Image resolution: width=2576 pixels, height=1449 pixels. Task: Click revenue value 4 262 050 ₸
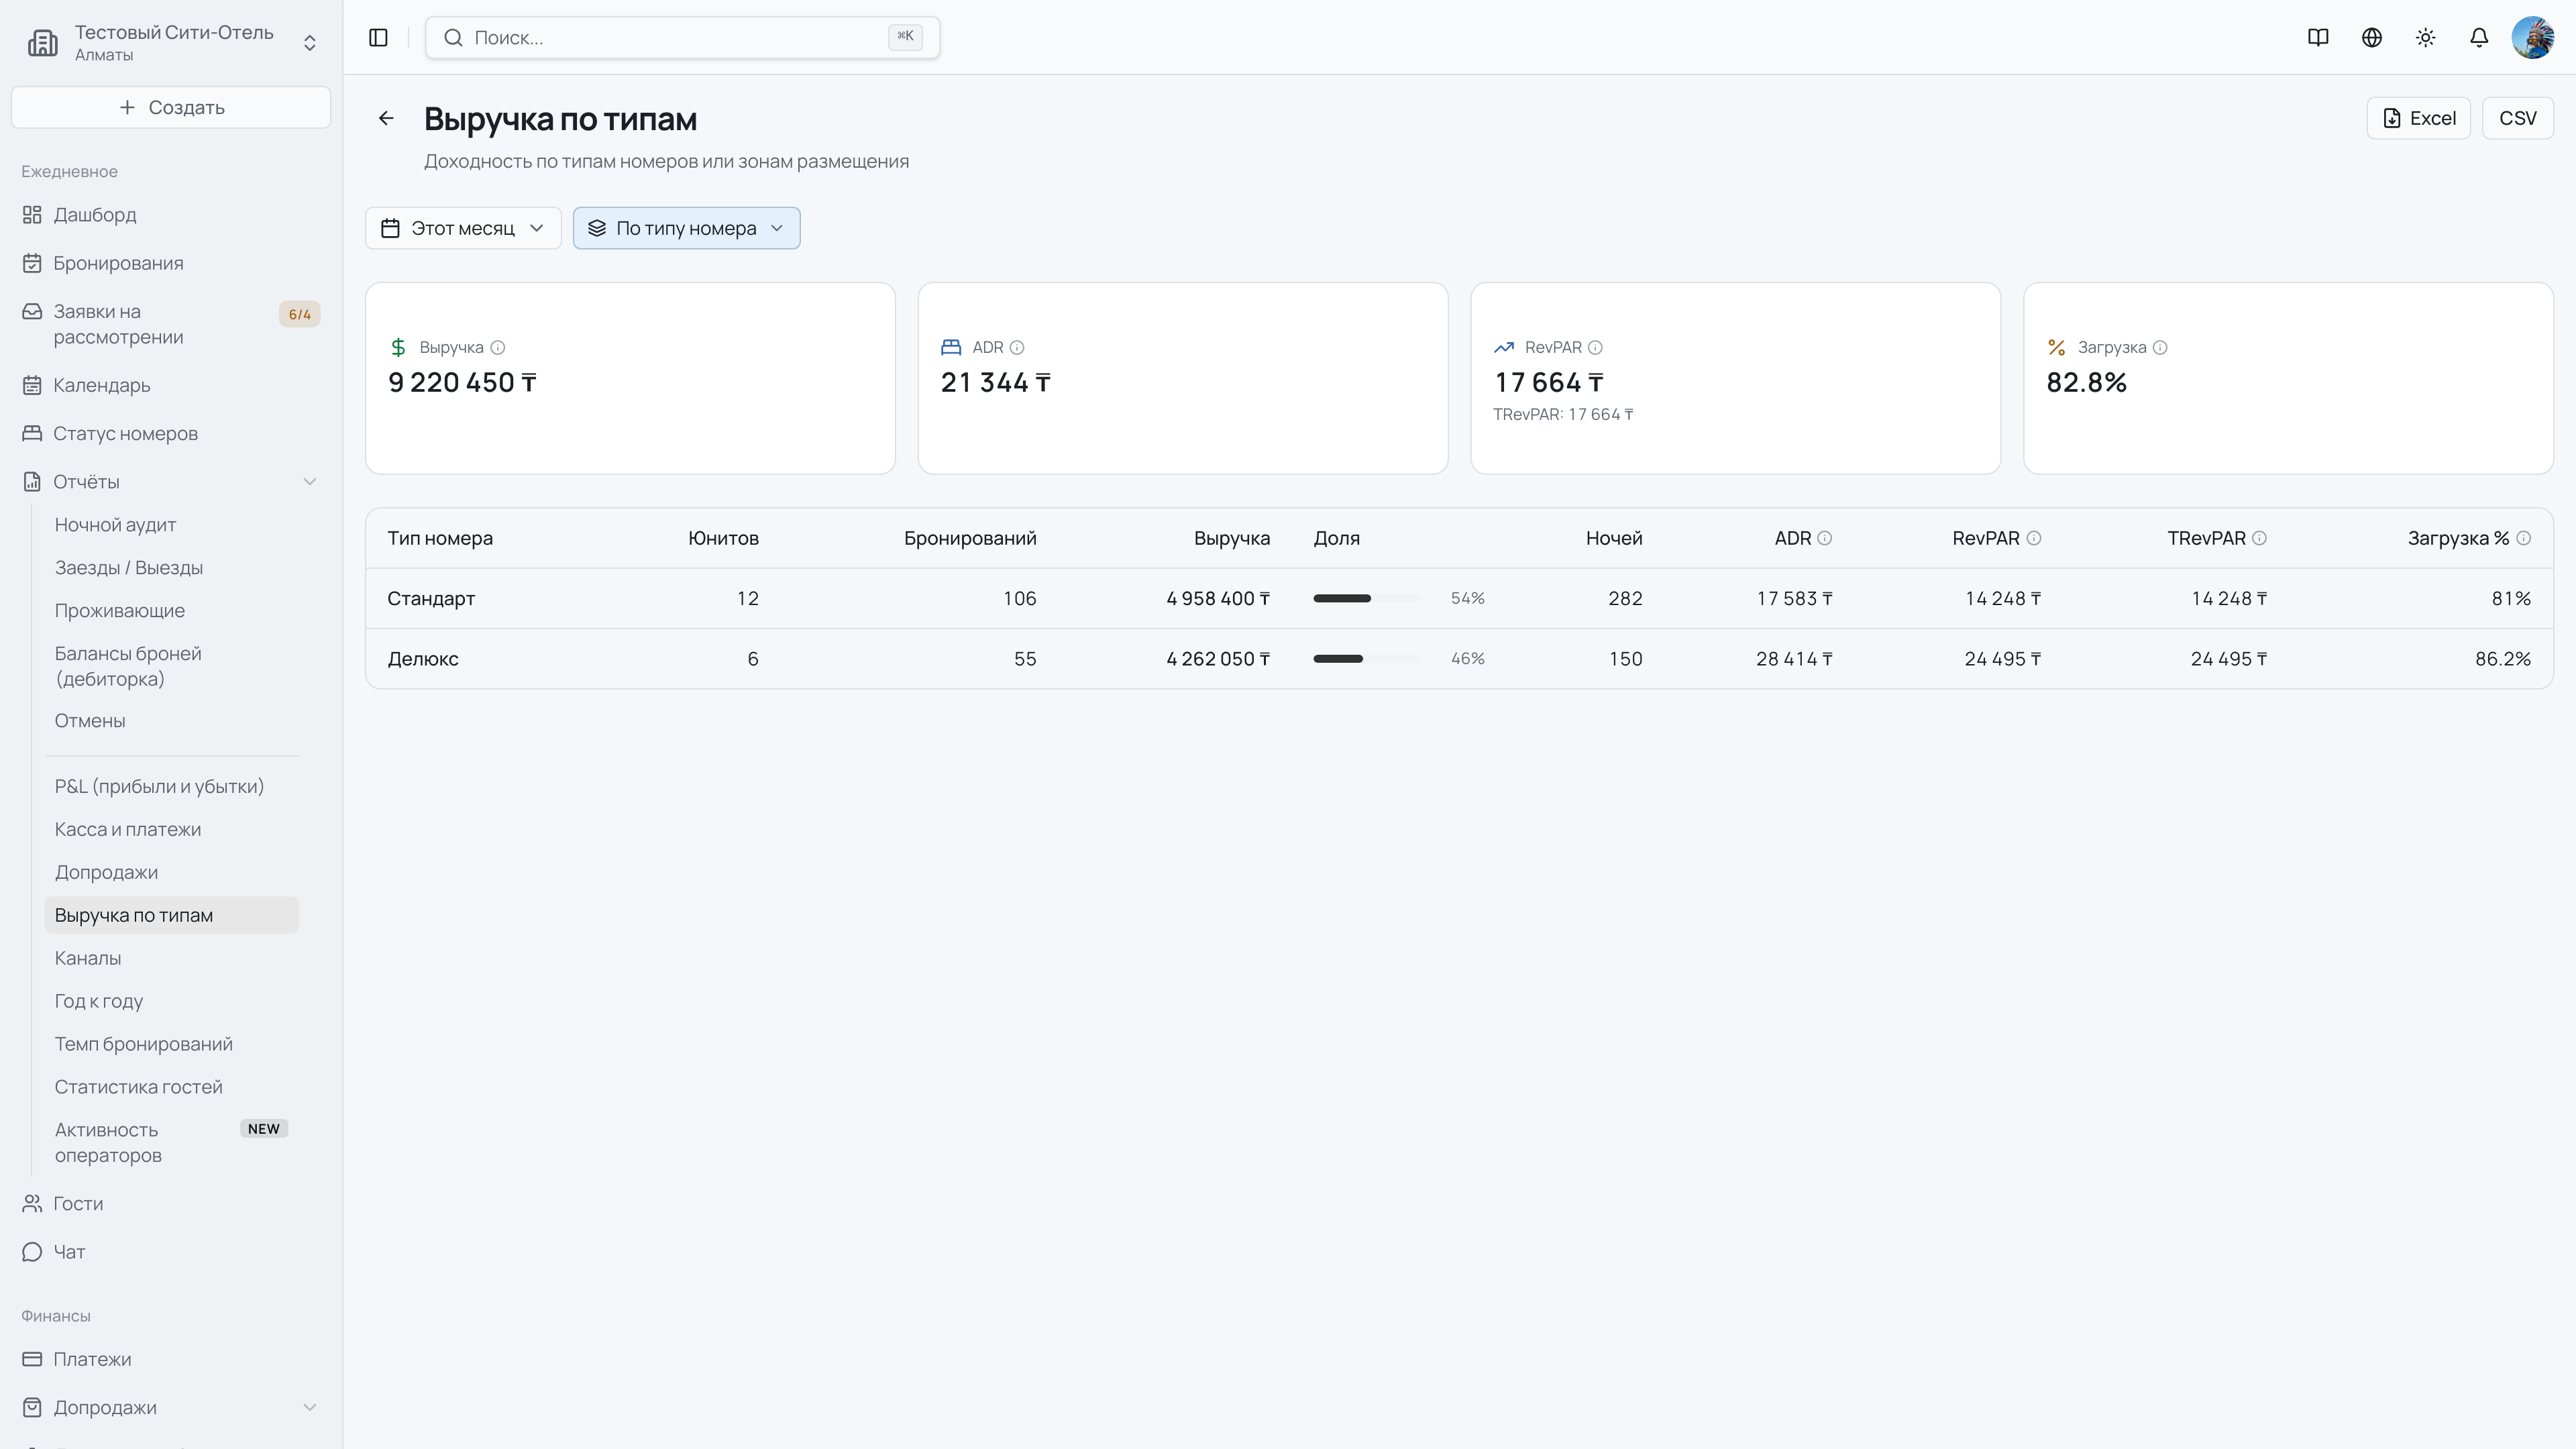[x=1218, y=659]
